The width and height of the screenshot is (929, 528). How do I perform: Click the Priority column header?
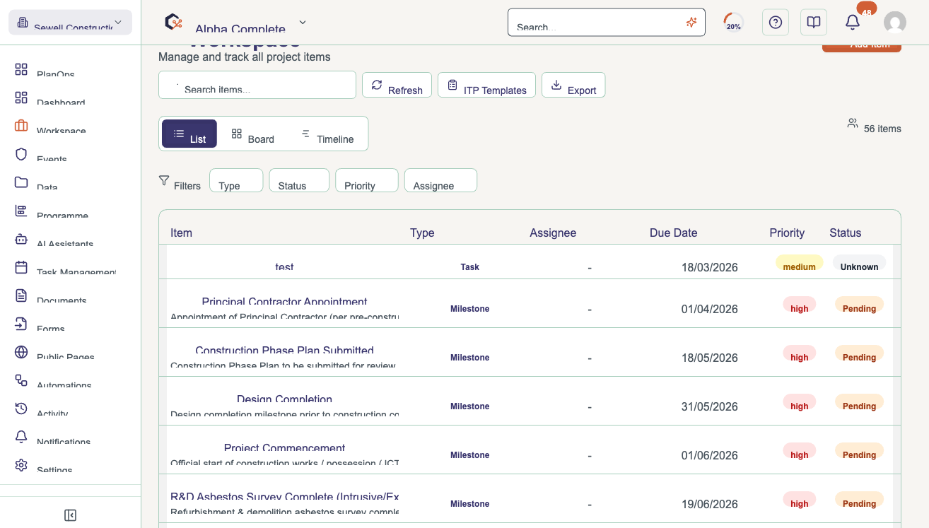coord(787,233)
